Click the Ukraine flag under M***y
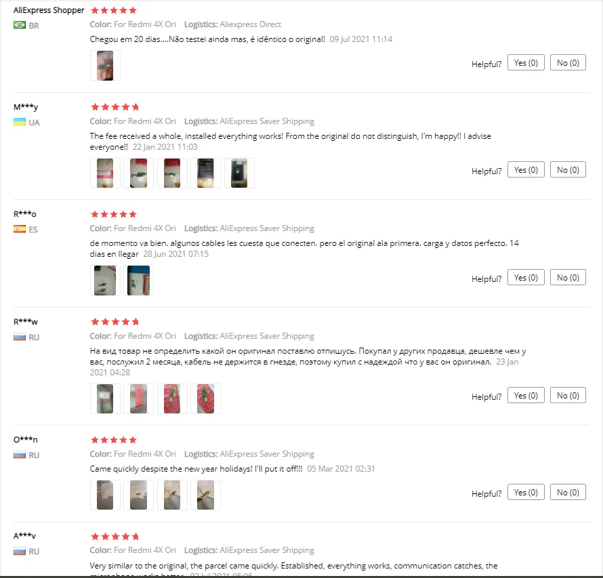 [x=20, y=122]
